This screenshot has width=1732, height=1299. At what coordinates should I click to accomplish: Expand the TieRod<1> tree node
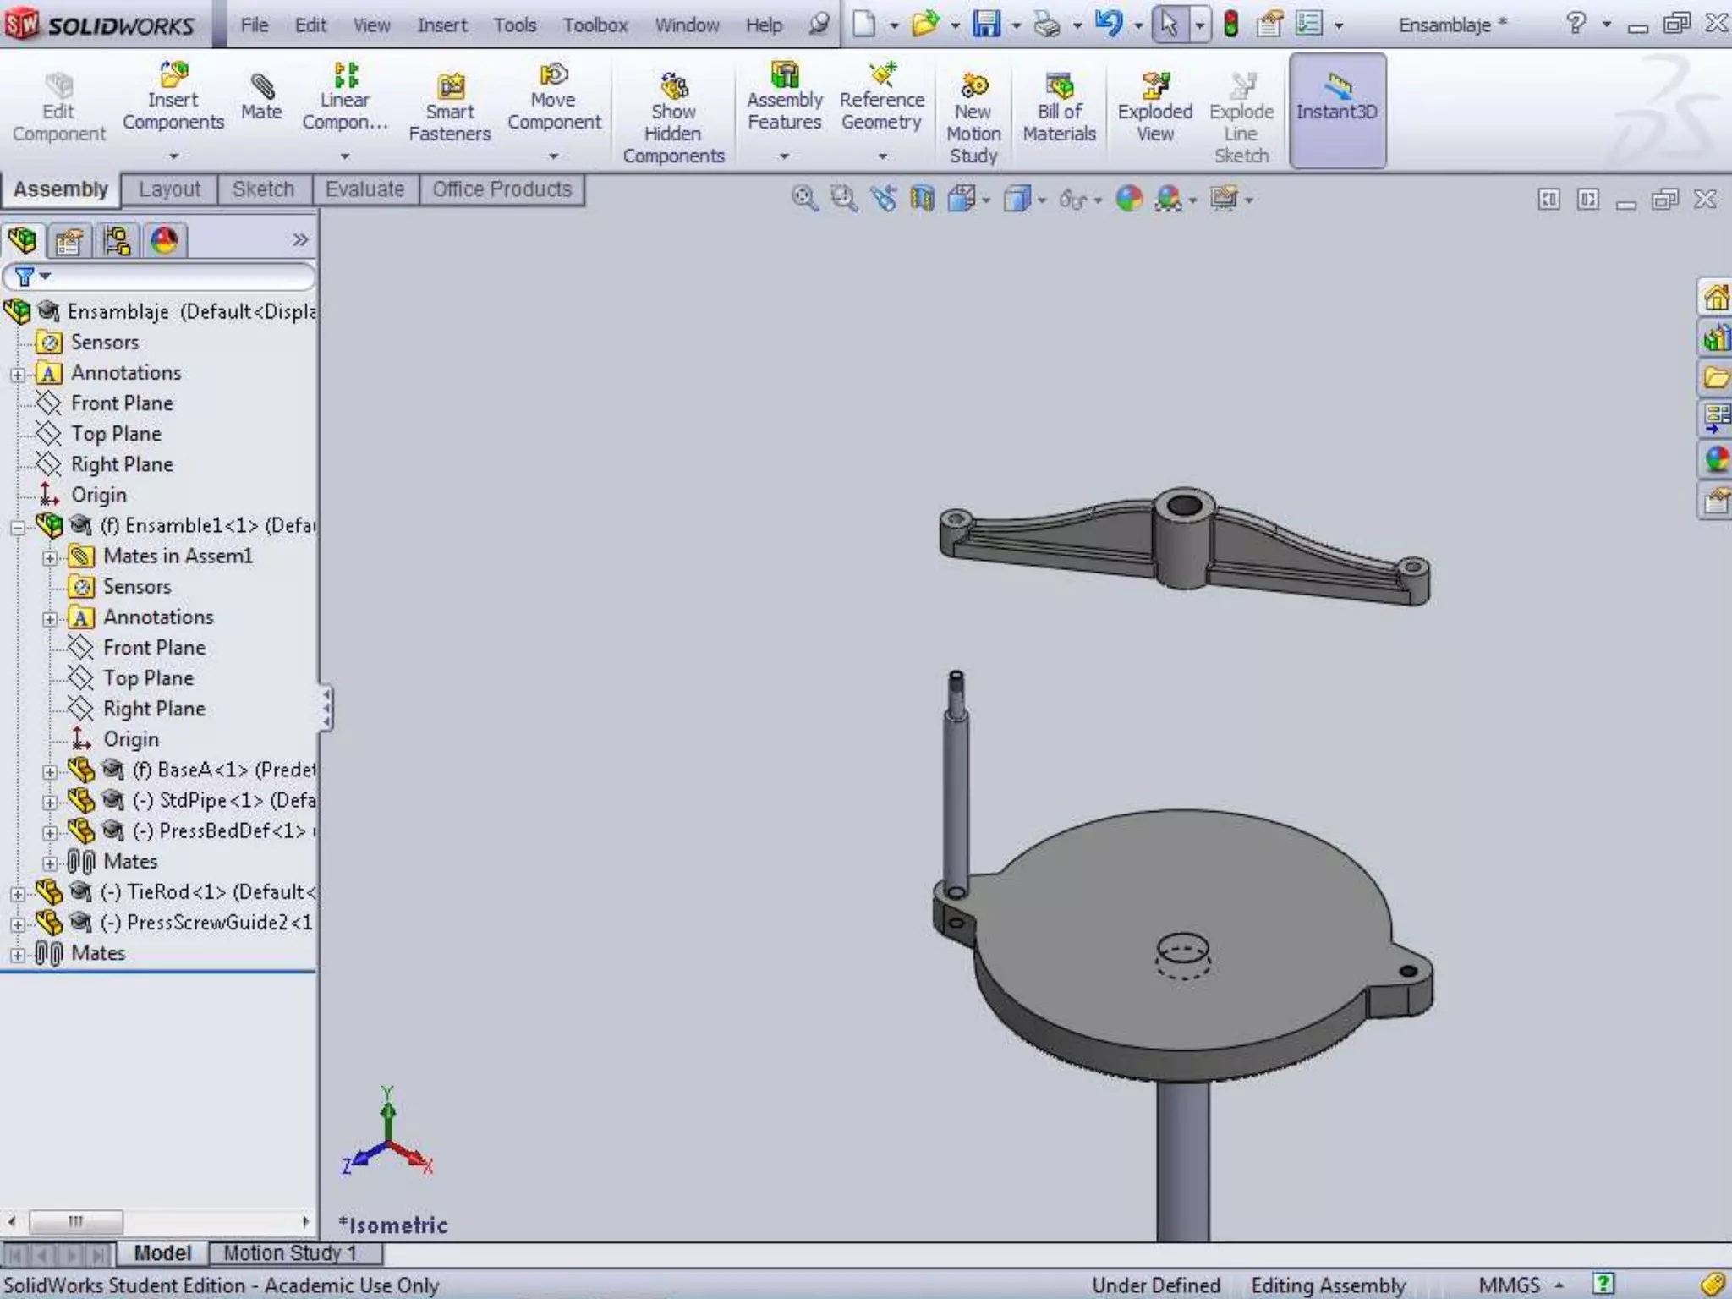pos(17,893)
